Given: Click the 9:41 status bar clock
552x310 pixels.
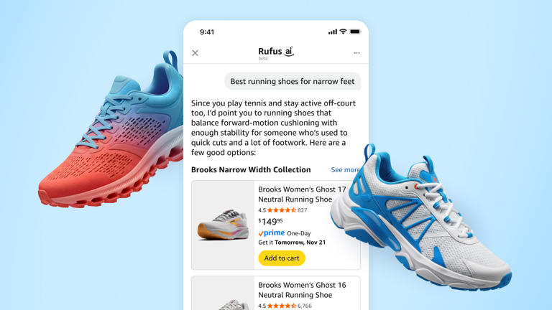Looking at the screenshot, I should (207, 32).
